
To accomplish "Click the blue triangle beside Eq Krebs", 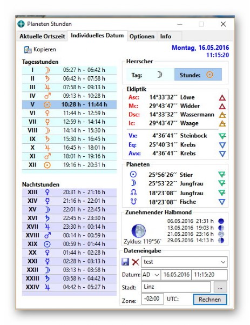I will 222,145.
